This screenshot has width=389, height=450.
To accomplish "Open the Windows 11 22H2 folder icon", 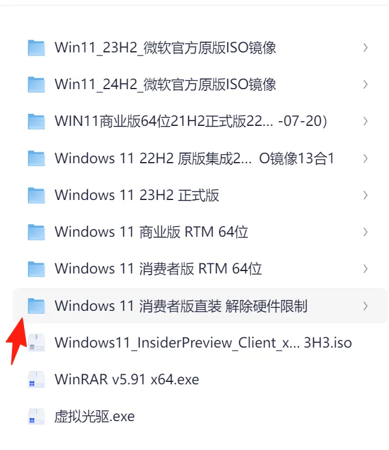I will point(36,158).
